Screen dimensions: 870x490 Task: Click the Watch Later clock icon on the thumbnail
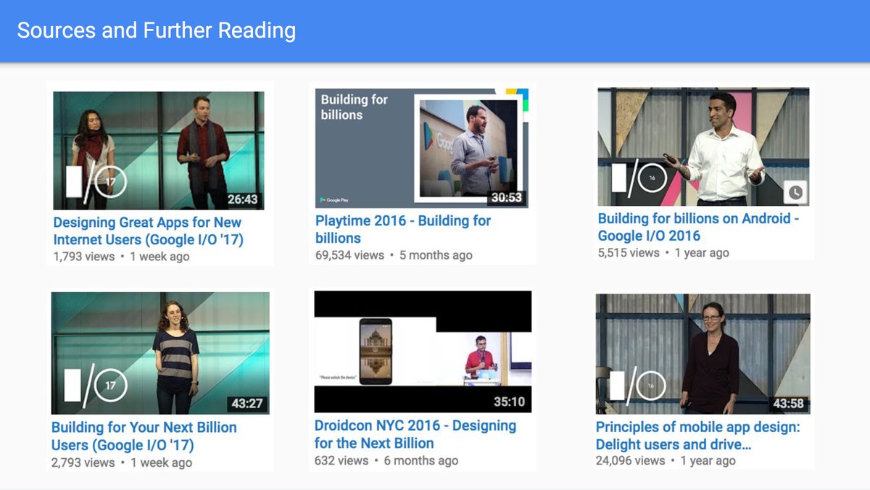[795, 193]
